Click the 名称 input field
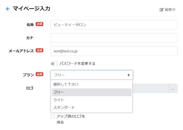This screenshot has height=130, width=183. coord(114,25)
